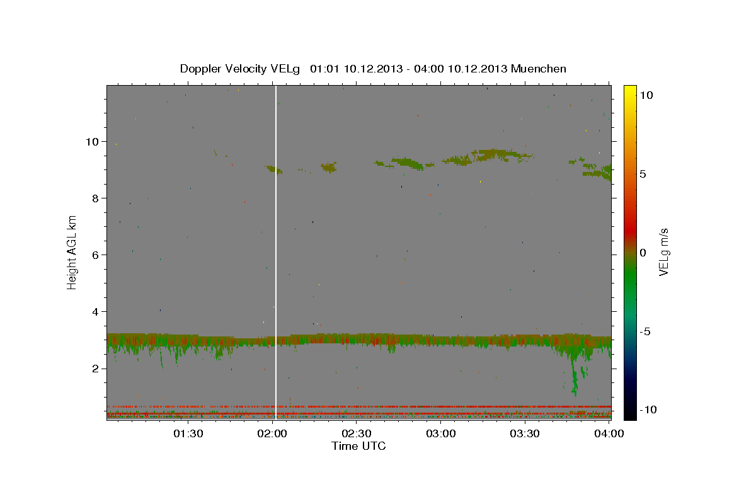Click the height axis label 10

pos(93,141)
